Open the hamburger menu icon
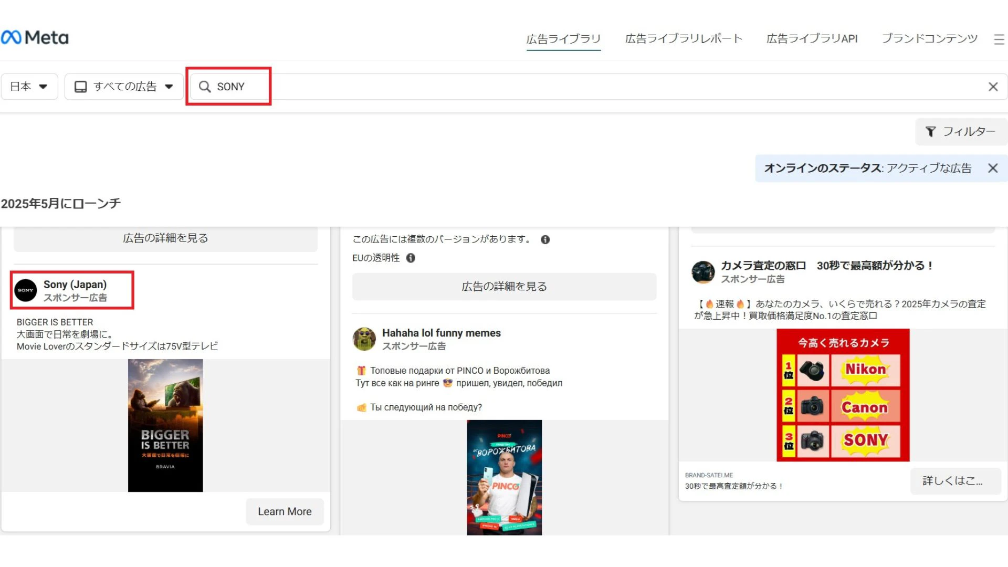 pyautogui.click(x=999, y=39)
